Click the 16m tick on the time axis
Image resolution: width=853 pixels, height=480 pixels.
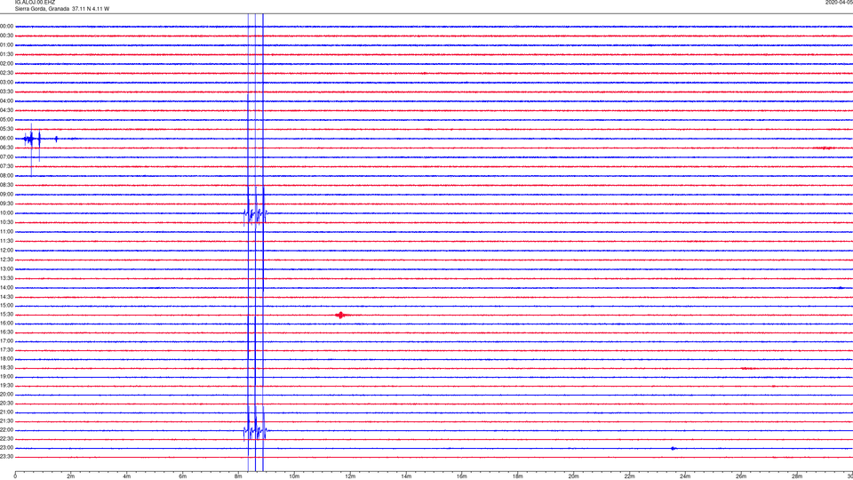coord(462,476)
